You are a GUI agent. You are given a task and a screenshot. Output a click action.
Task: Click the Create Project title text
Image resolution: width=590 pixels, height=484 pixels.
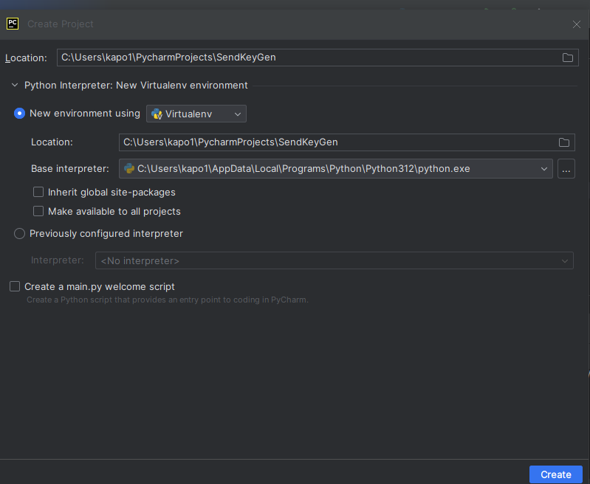coord(61,24)
